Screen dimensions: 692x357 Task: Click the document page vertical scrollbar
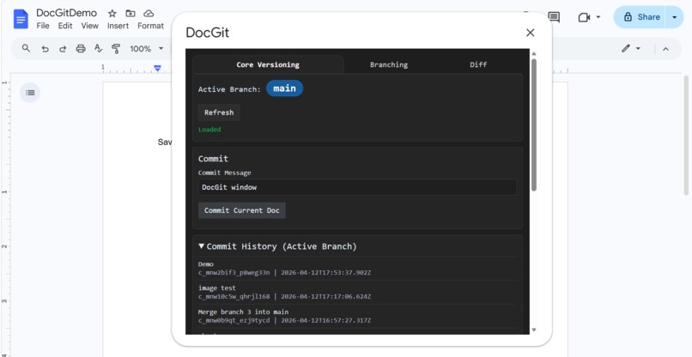click(686, 135)
